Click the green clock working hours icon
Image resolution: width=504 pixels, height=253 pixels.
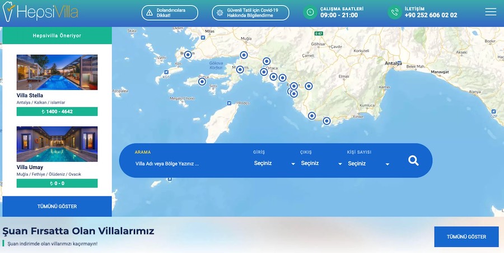tap(310, 12)
